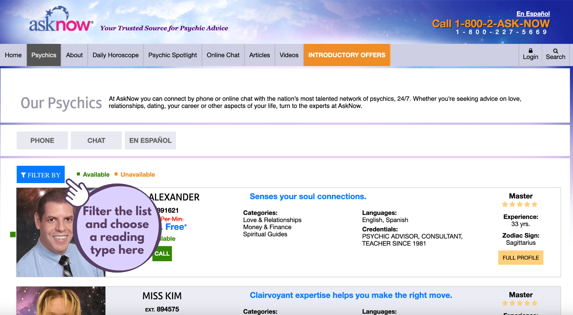Screen dimensions: 573x315
Task: Click 'Love & Relationships' category text
Action: pyautogui.click(x=272, y=220)
